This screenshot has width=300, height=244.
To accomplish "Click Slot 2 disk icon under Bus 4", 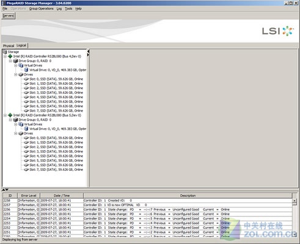I will pos(26,88).
